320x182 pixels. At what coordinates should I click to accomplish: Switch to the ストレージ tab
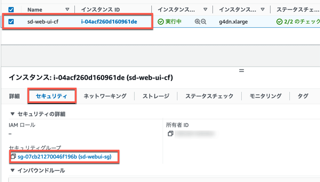pos(156,96)
